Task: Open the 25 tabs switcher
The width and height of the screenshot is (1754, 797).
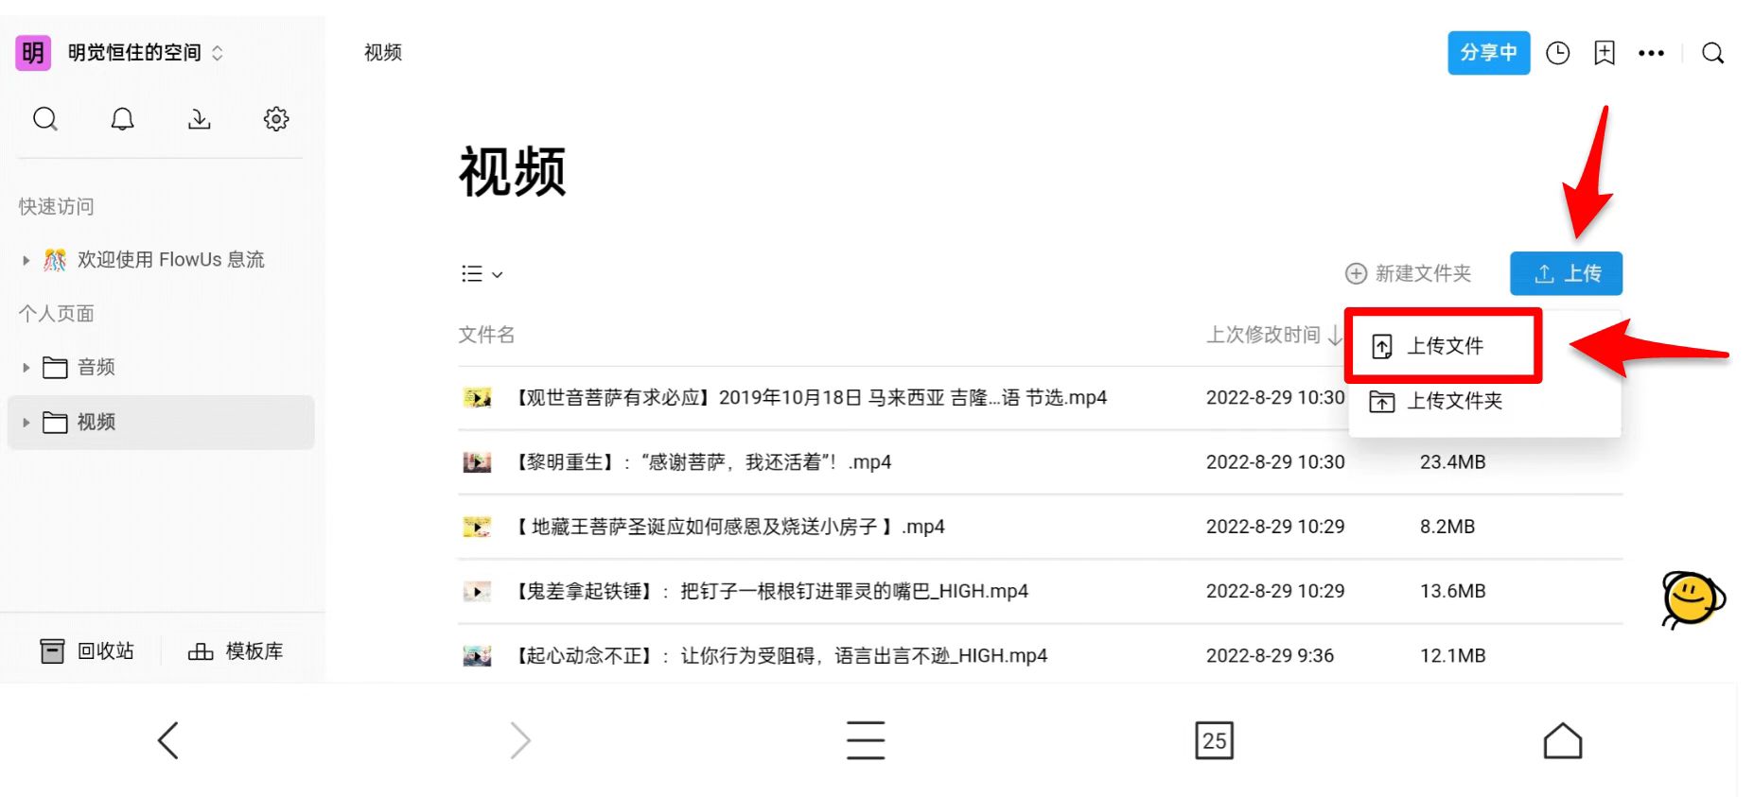Action: click(1214, 740)
